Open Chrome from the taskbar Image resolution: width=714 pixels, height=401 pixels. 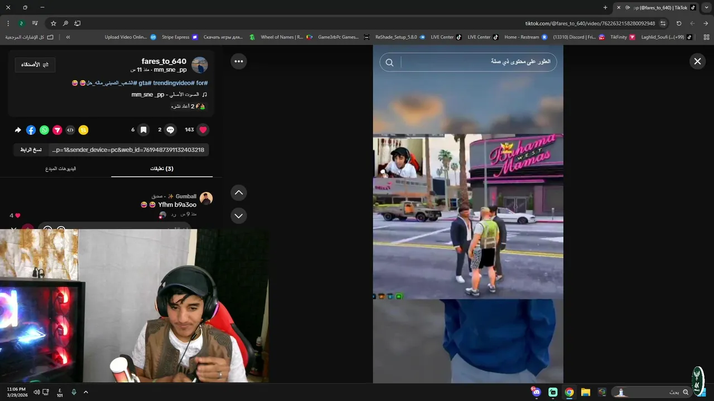point(569,392)
